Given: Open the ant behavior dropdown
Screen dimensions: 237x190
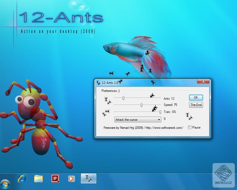Looking at the screenshot, I should pyautogui.click(x=137, y=119).
